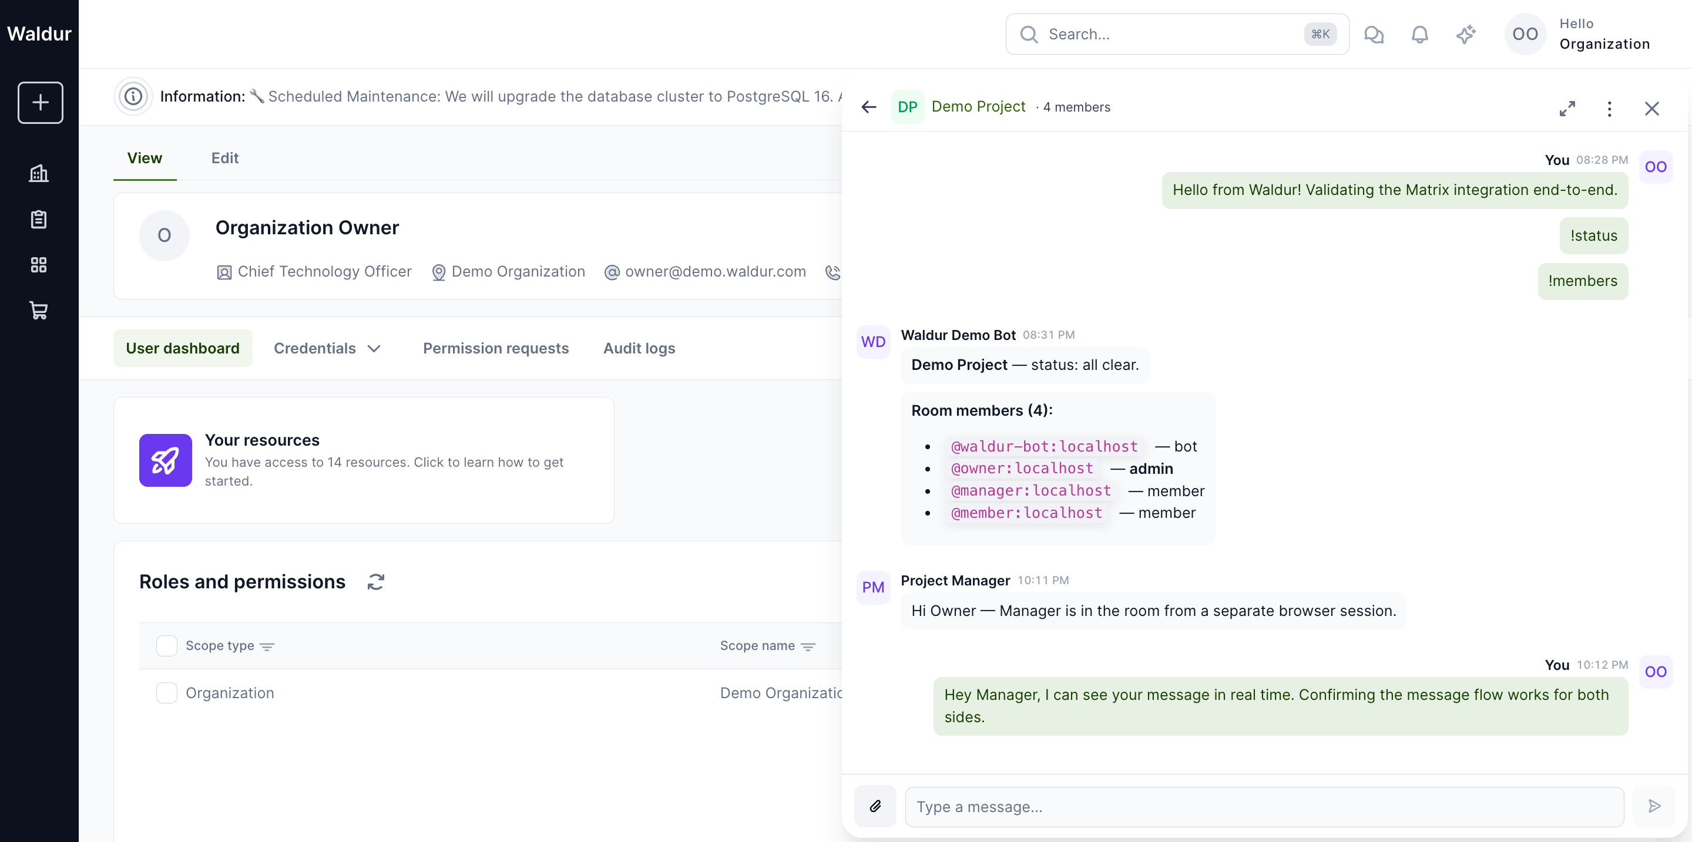Screen dimensions: 1692x842
Task: Click the attach file paperclip button
Action: [x=875, y=806]
